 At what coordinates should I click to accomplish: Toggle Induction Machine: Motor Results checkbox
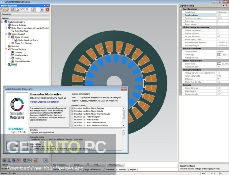(x=72, y=111)
